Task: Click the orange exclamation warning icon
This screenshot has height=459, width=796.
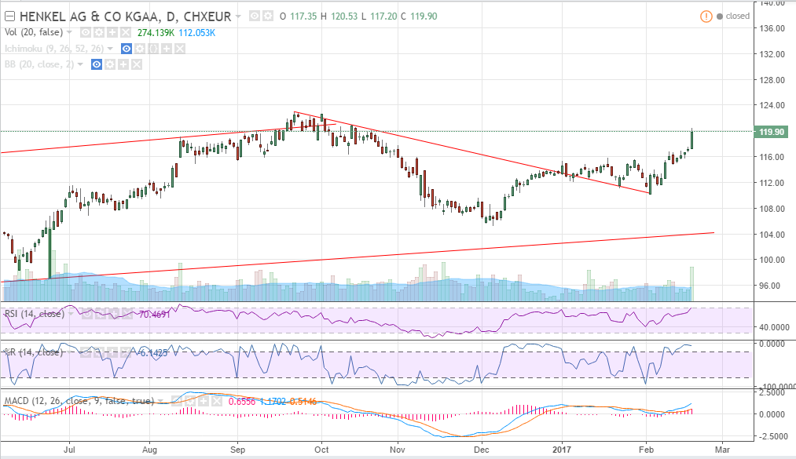Action: [706, 16]
